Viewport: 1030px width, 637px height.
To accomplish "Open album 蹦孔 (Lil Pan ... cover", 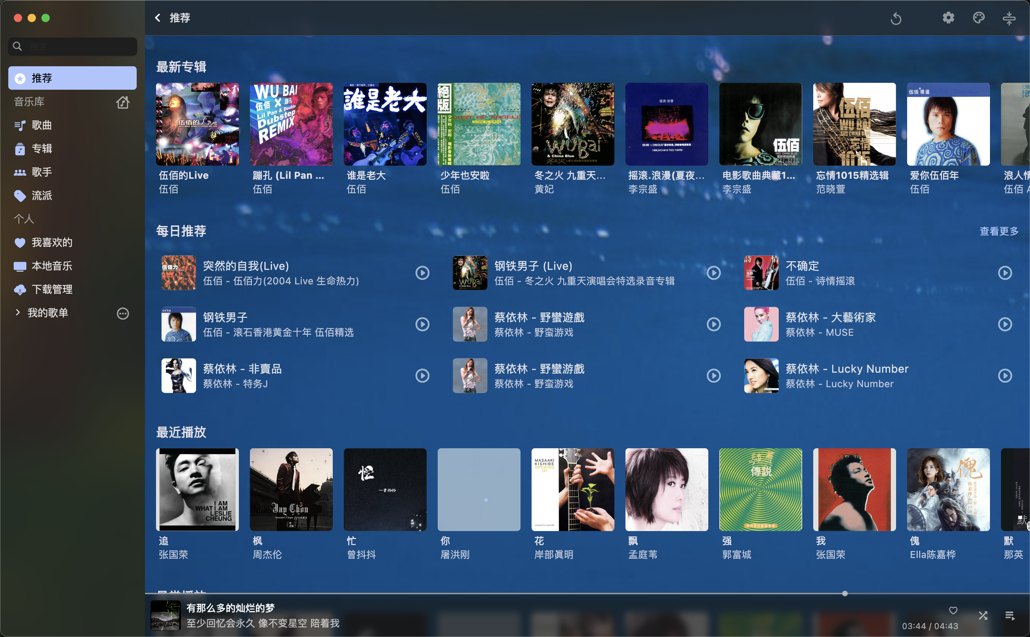I will tap(291, 124).
